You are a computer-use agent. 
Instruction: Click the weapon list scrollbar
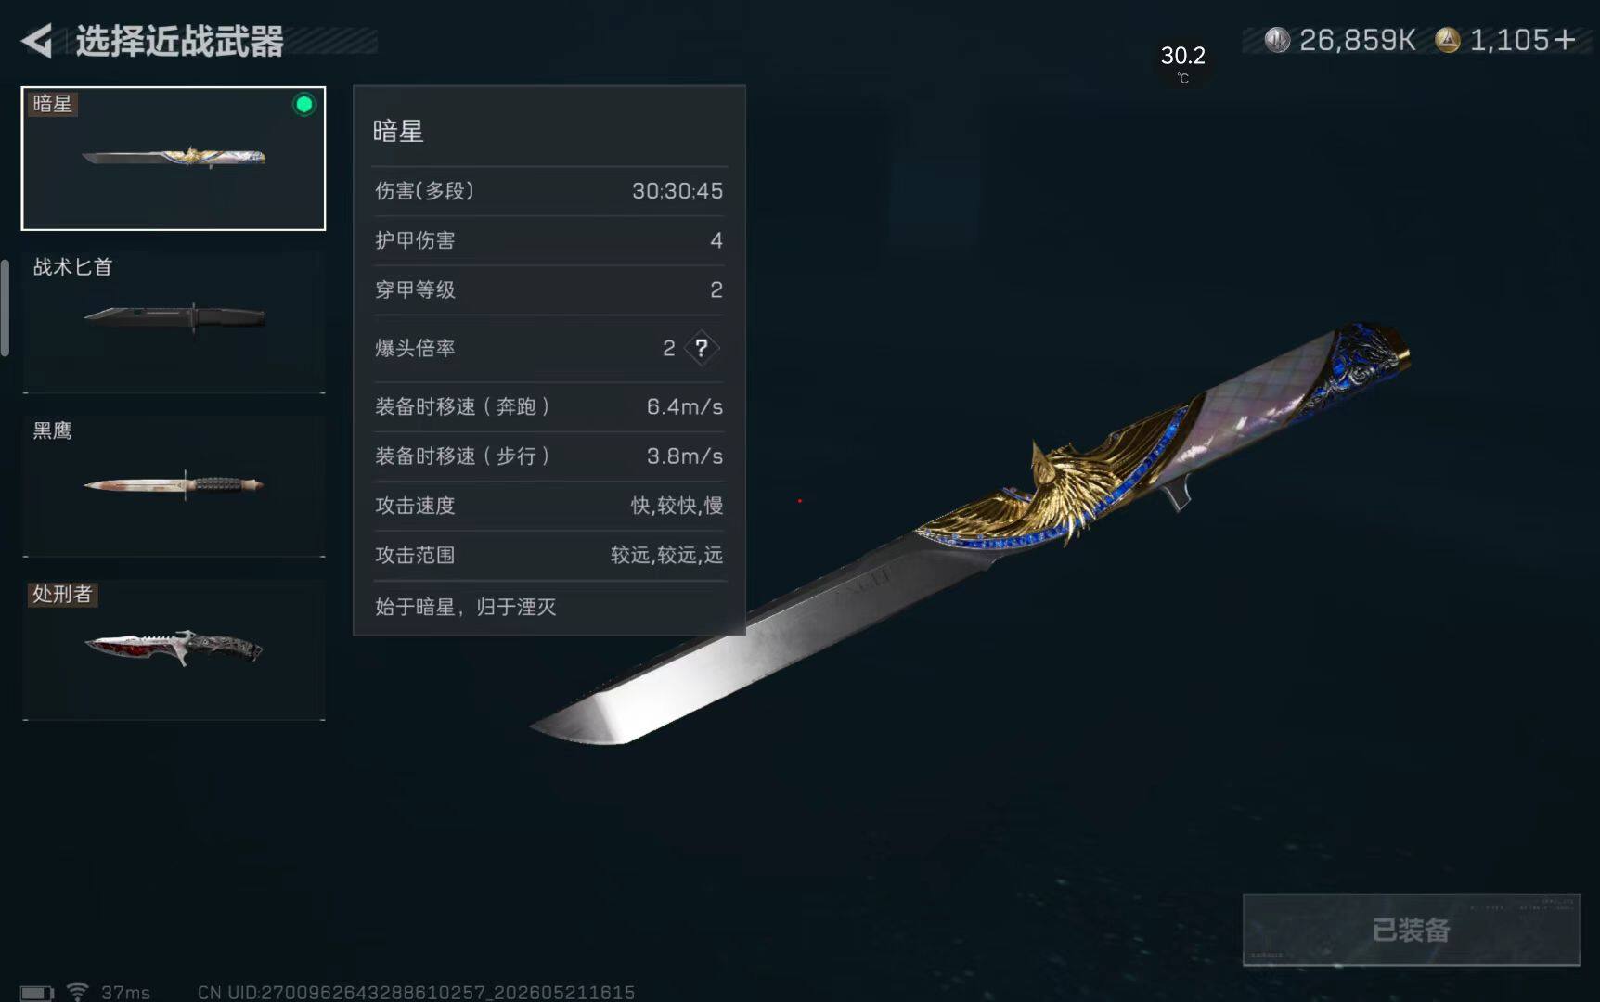5,307
